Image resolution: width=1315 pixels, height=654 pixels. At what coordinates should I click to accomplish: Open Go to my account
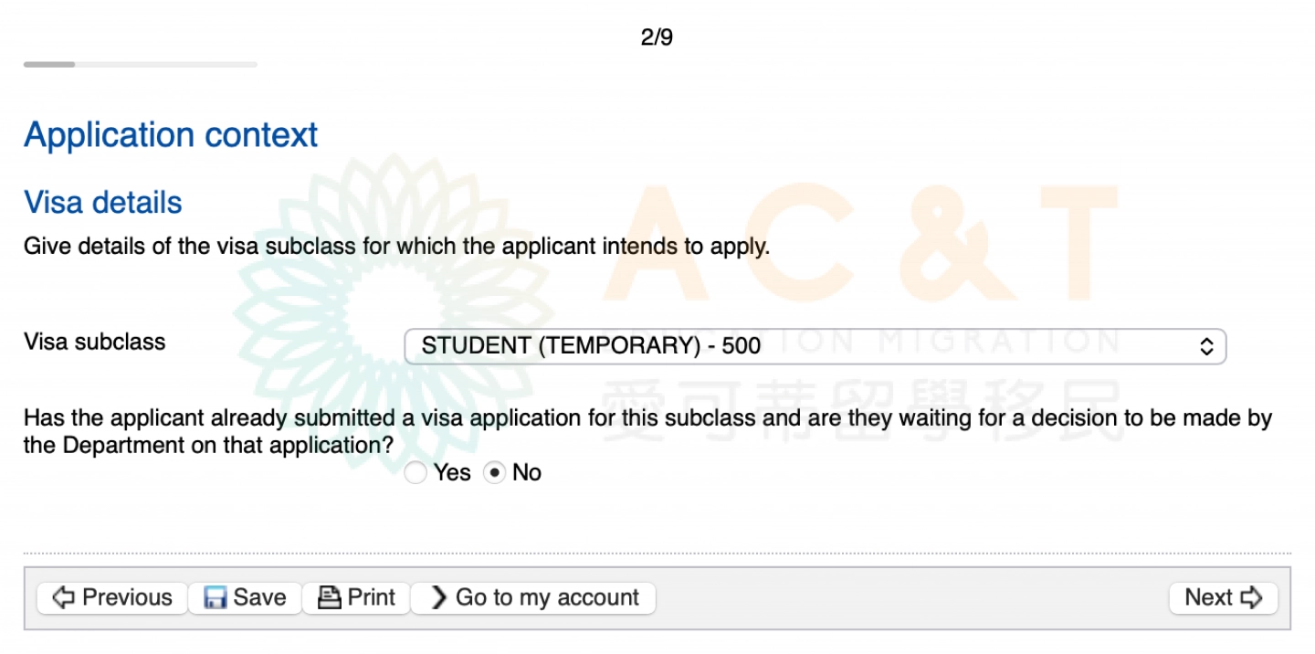coord(547,597)
